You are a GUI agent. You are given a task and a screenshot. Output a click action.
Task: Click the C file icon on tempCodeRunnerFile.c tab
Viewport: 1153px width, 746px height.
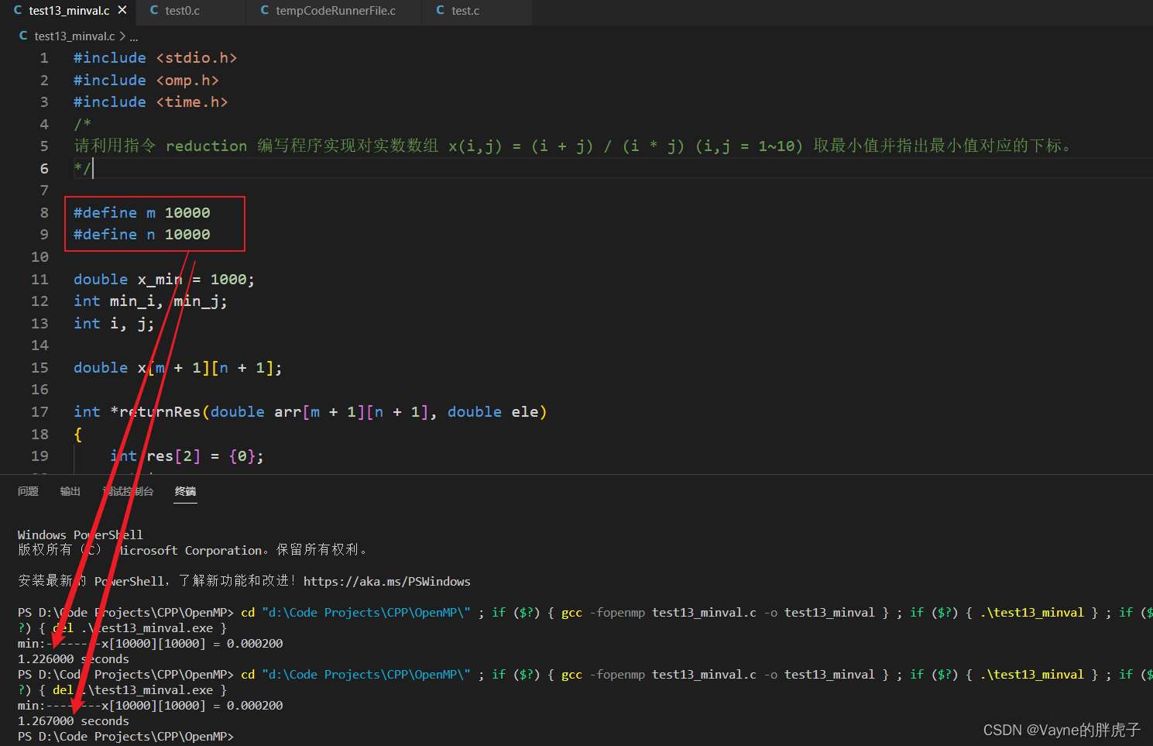[x=265, y=11]
